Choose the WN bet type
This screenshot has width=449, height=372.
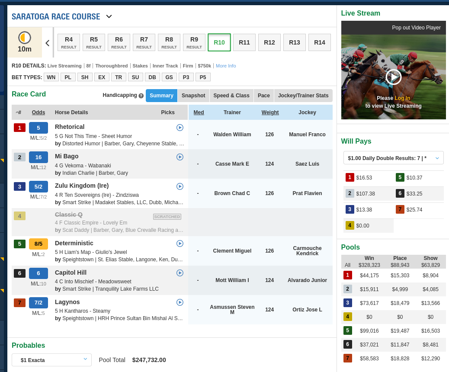[51, 77]
